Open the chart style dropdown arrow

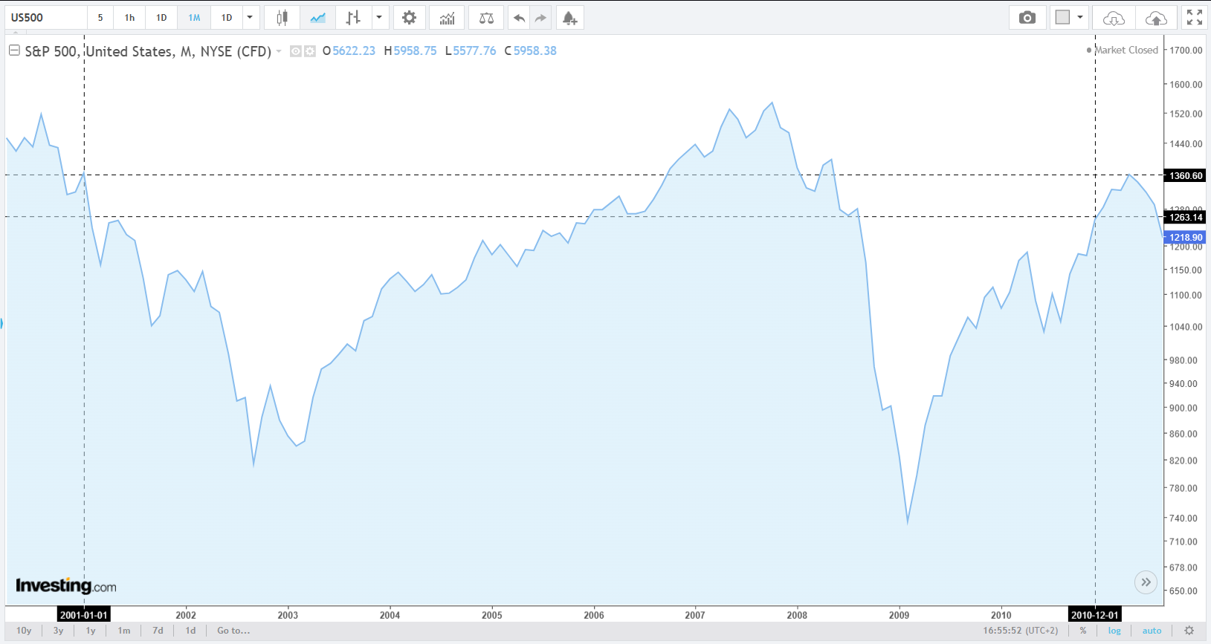tap(379, 18)
